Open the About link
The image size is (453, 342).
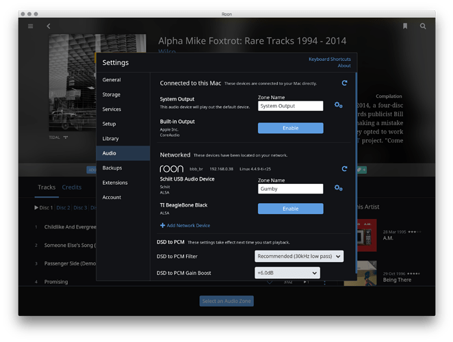point(344,66)
